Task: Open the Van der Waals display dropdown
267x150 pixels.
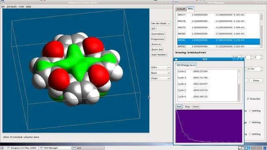Action: pos(160,23)
